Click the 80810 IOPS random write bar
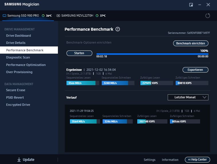This screenshot has height=164, width=217. (x=192, y=83)
